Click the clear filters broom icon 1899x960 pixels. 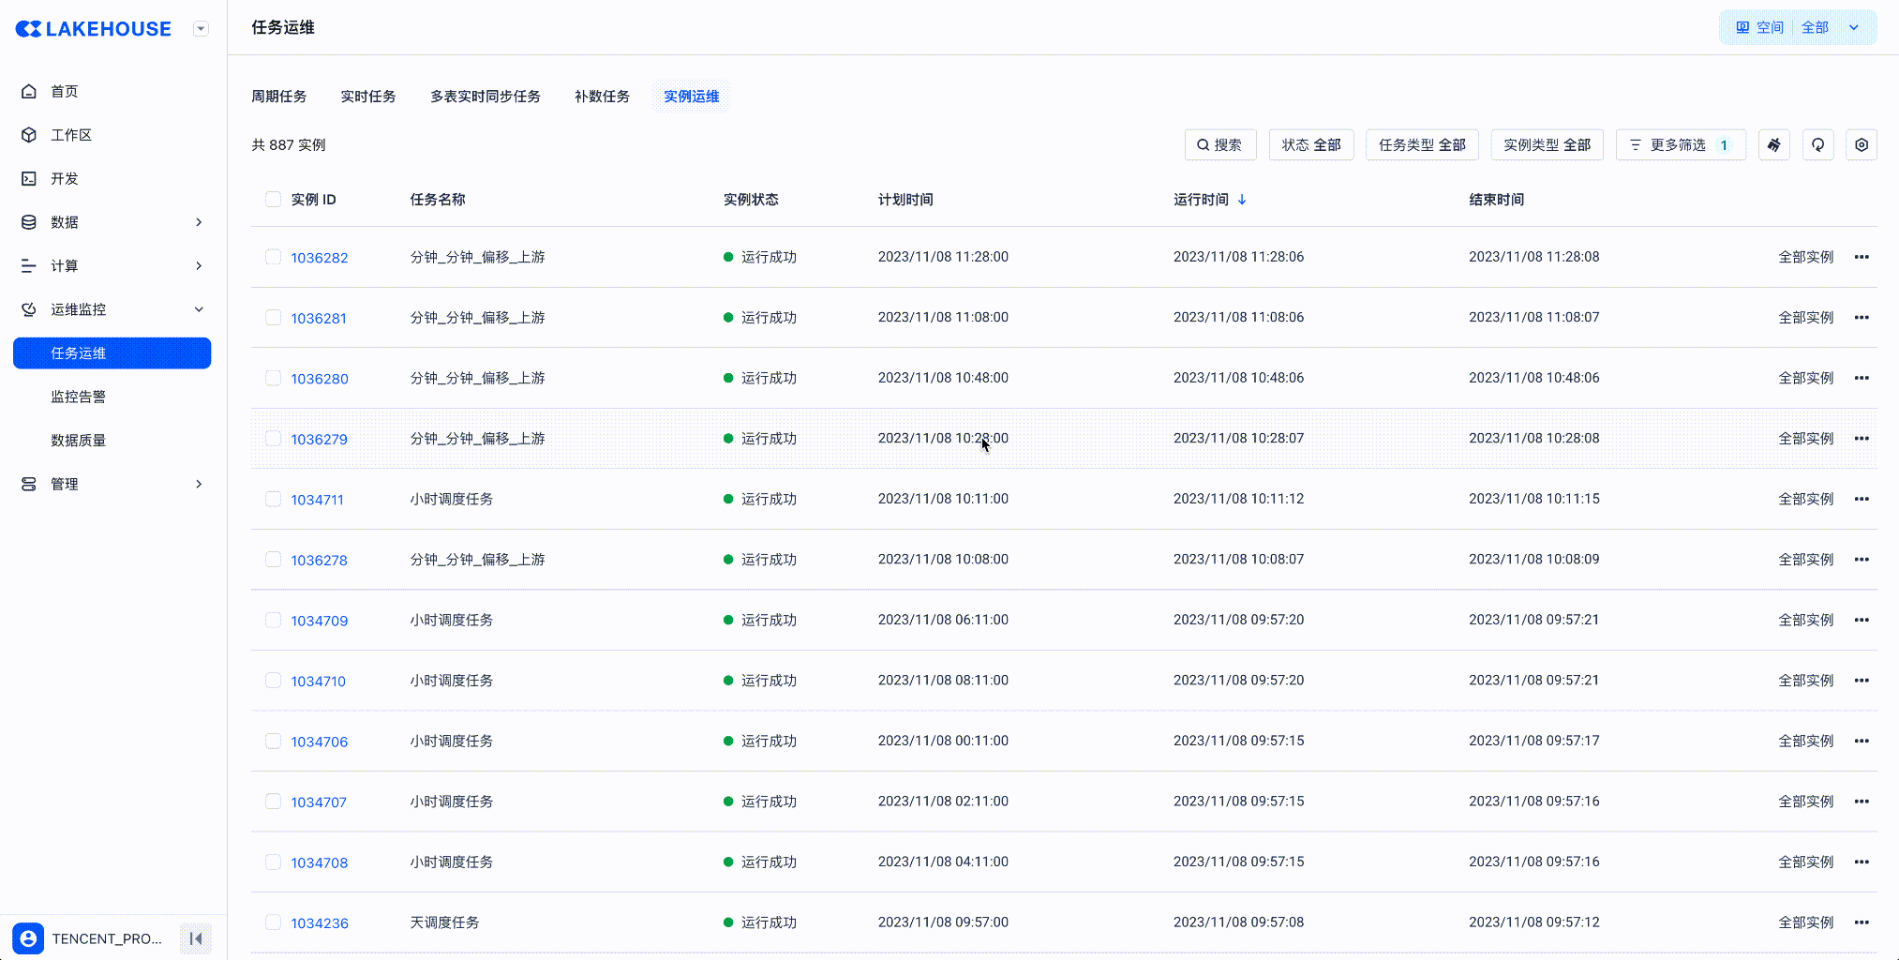tap(1773, 145)
